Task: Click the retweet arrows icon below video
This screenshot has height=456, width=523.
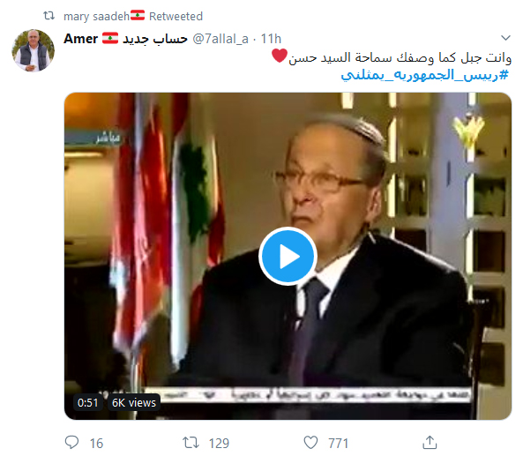Action: pyautogui.click(x=191, y=443)
